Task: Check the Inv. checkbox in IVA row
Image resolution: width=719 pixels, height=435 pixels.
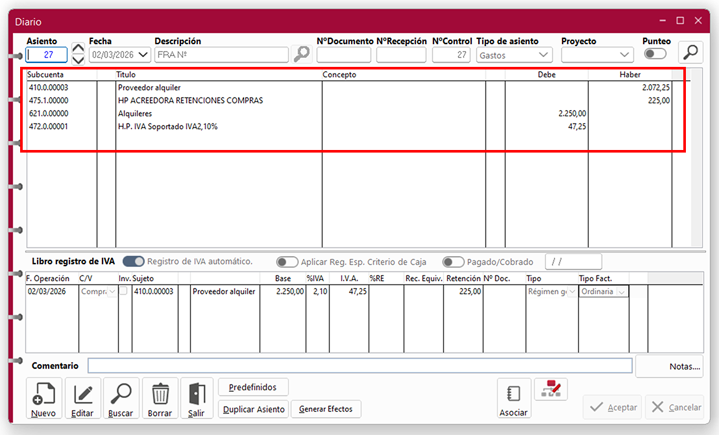Action: 123,292
